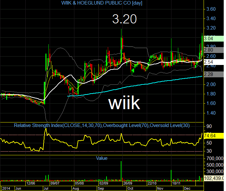Image resolution: width=226 pixels, height=191 pixels.
Task: Click the Jun month label
Action: coord(18,188)
